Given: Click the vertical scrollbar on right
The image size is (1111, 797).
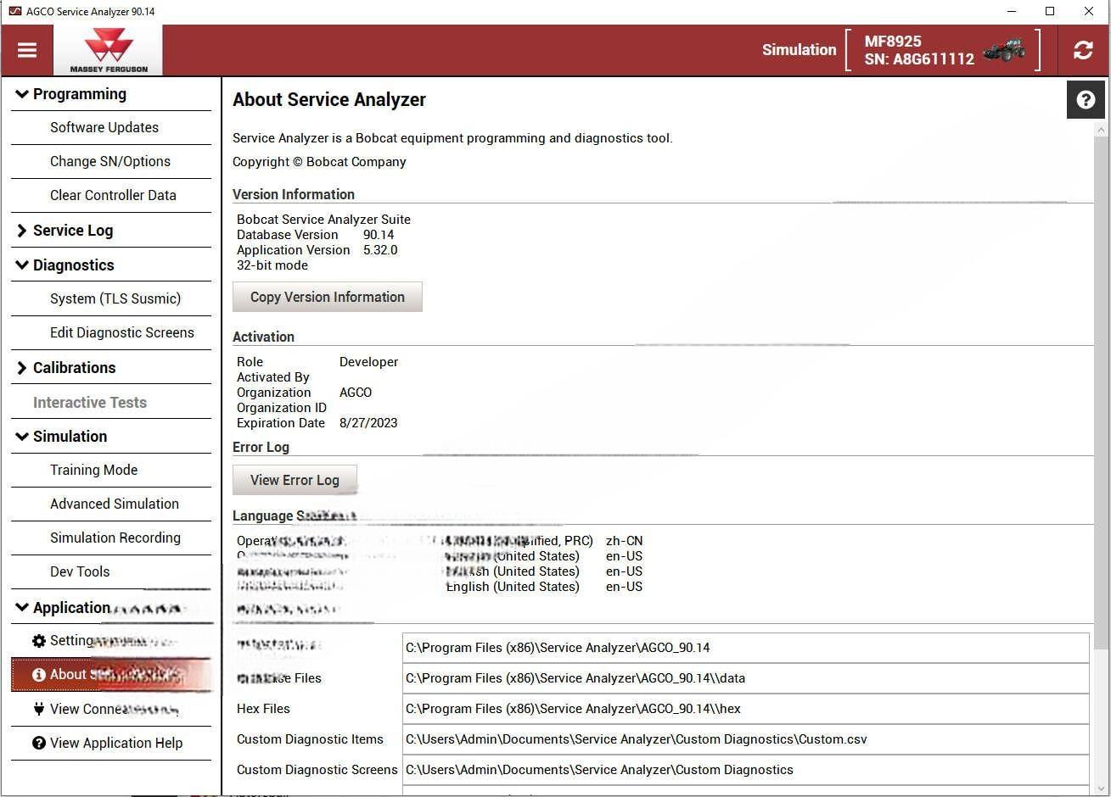Looking at the screenshot, I should [1101, 382].
